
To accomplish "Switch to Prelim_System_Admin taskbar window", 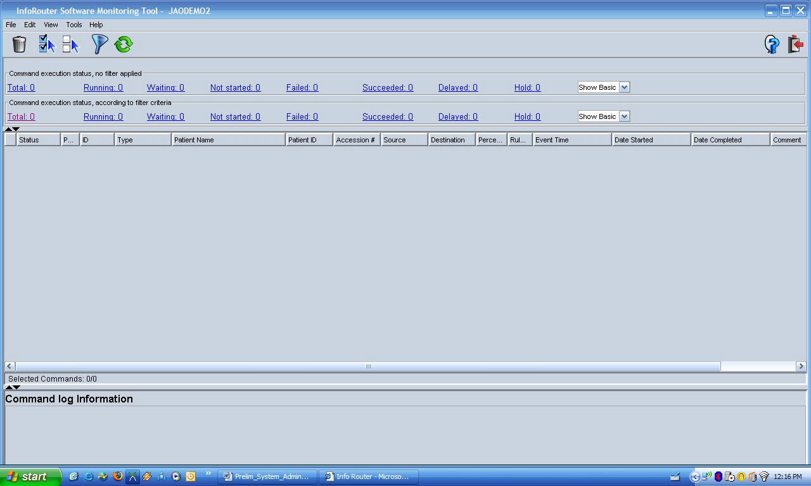I will [267, 477].
